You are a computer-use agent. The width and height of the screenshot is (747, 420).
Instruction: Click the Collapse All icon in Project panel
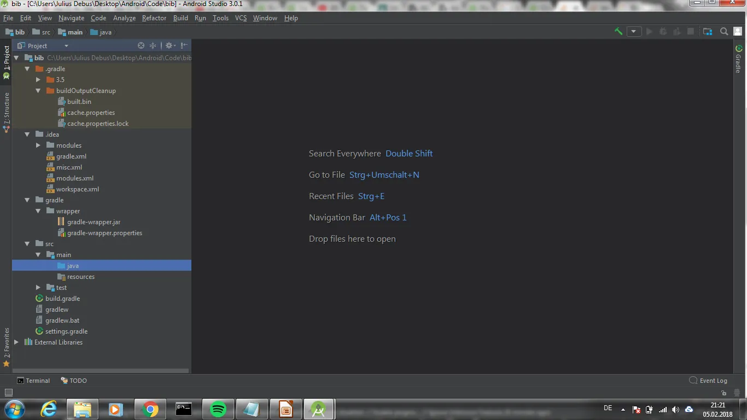153,46
